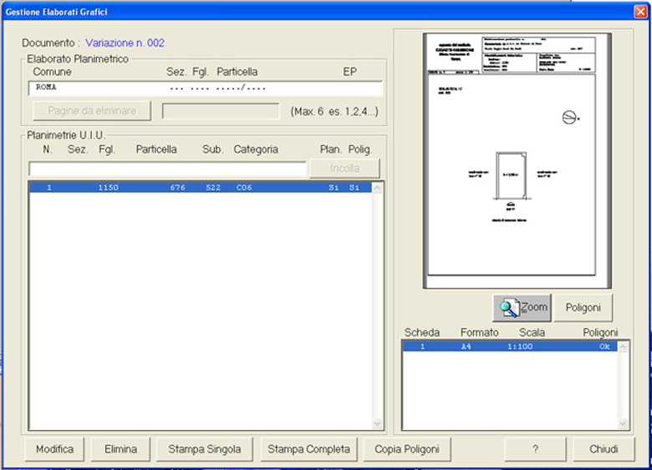Select planimetria row 1 with Fgl. 1150
The image size is (652, 470).
point(201,188)
